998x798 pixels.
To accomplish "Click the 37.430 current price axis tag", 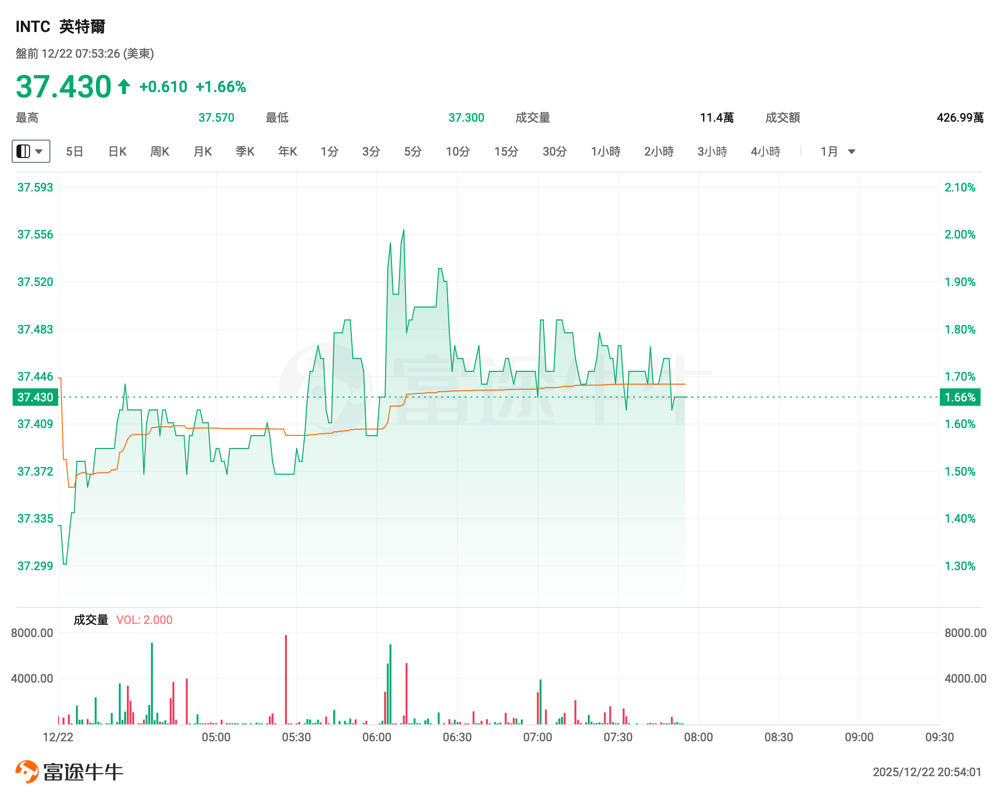I will click(35, 397).
